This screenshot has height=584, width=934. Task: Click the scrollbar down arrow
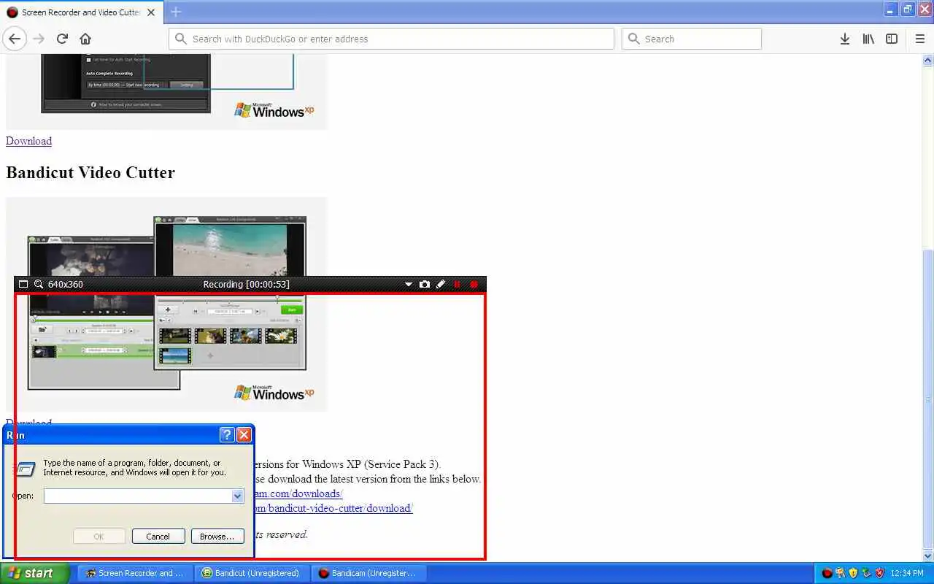[928, 556]
